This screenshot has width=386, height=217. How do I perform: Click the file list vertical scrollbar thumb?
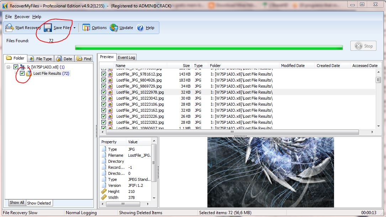coord(379,80)
